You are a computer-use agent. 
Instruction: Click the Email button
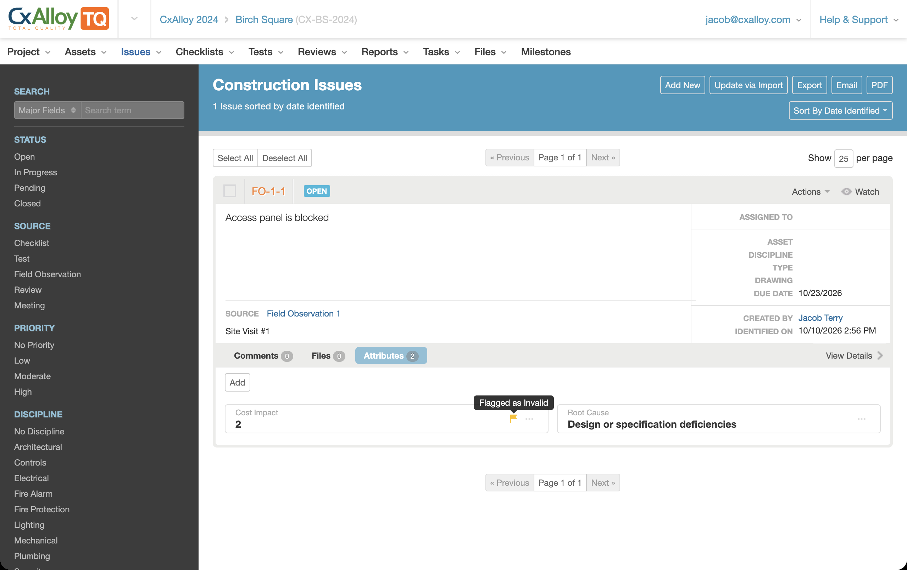click(x=846, y=85)
